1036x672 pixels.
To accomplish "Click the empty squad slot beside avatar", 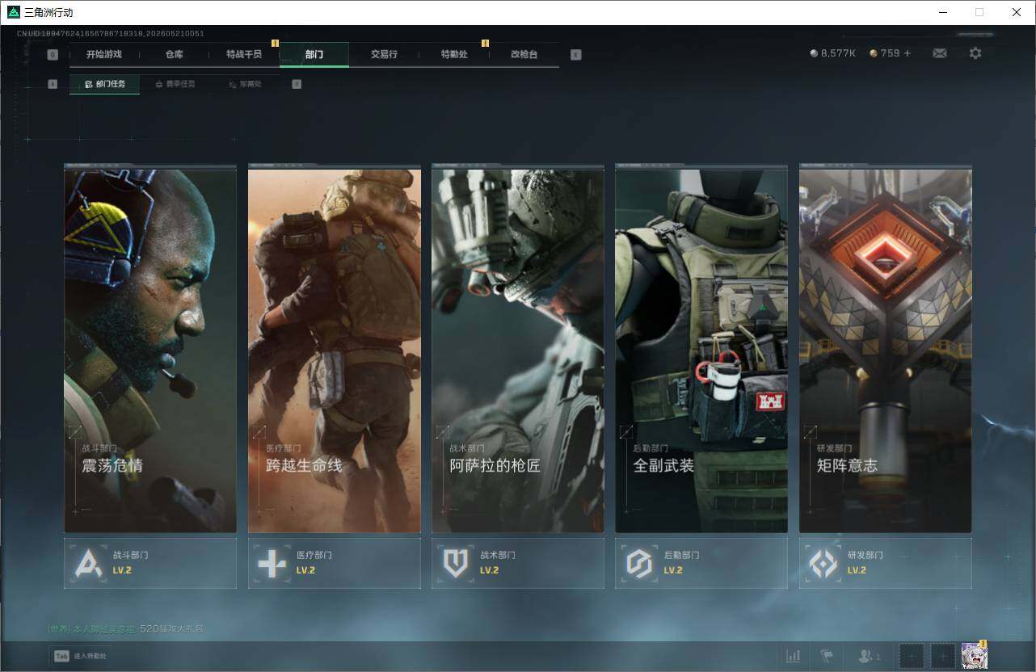I will (943, 656).
